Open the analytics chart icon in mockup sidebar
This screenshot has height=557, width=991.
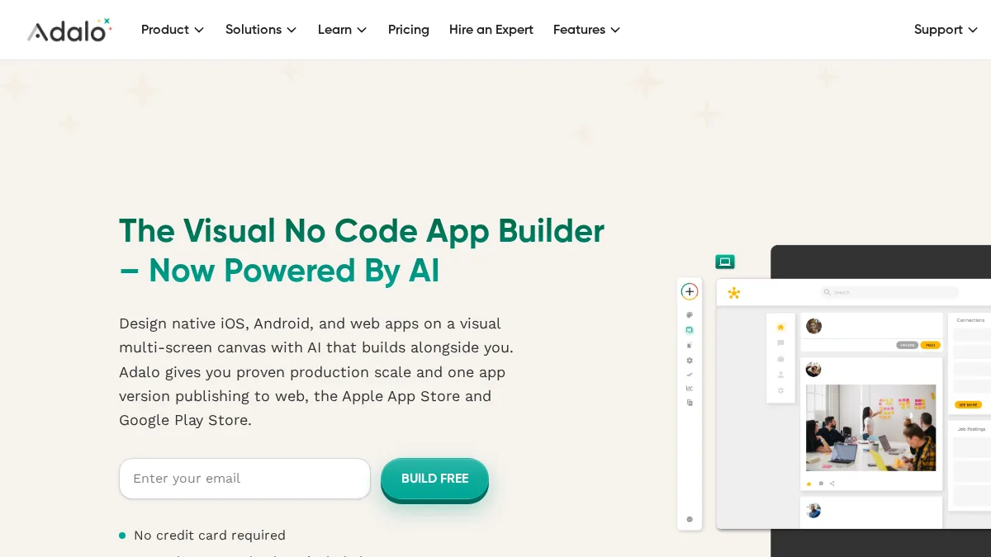(690, 388)
